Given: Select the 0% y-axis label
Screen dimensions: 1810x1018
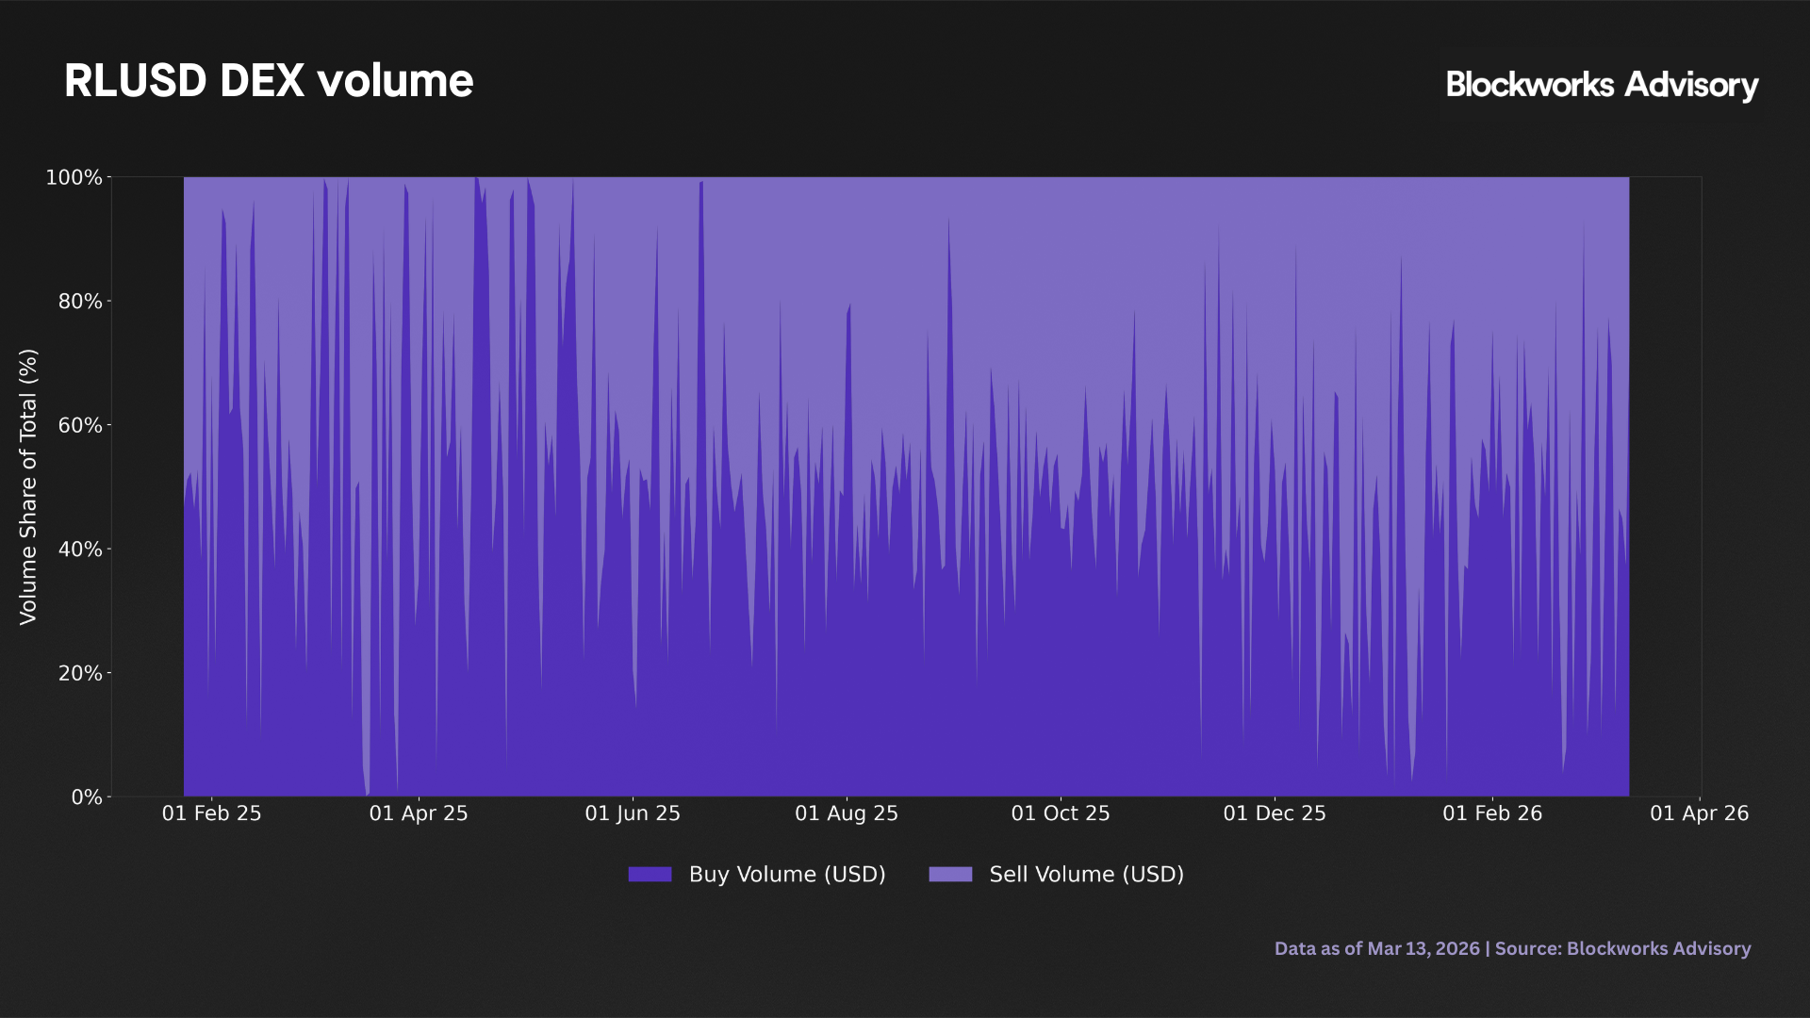Looking at the screenshot, I should click(87, 797).
